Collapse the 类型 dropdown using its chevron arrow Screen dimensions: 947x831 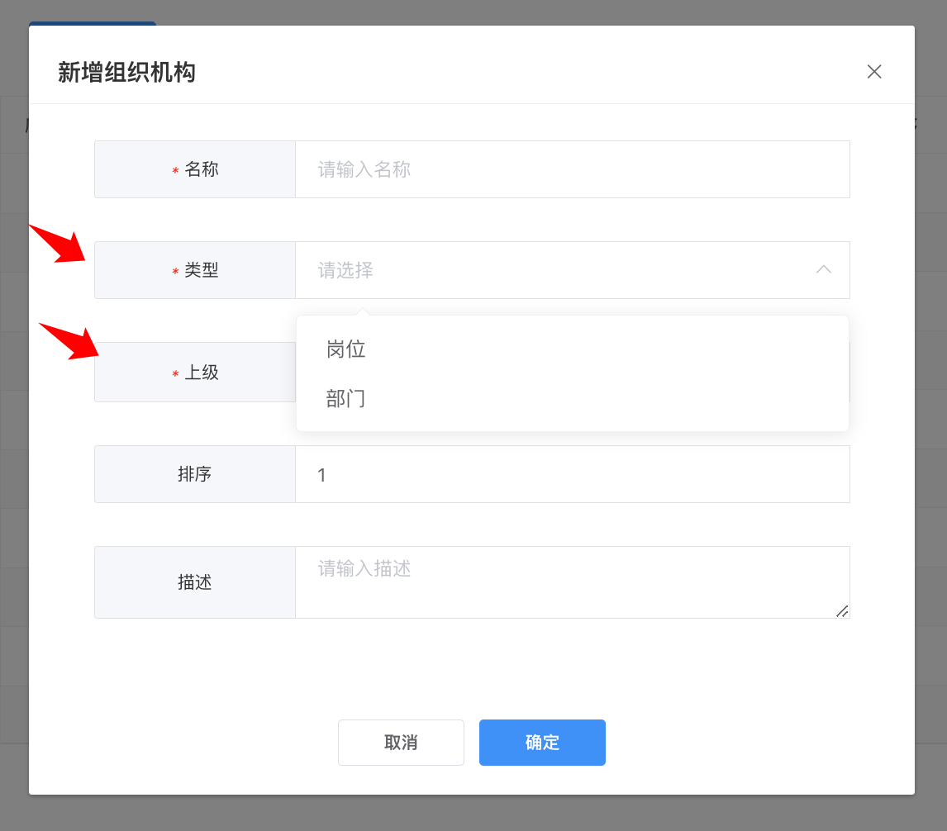tap(823, 269)
